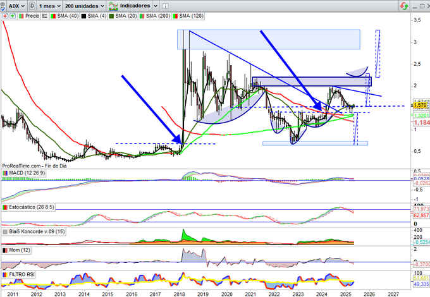
Task: Maximize the chart window
Action: (422, 6)
